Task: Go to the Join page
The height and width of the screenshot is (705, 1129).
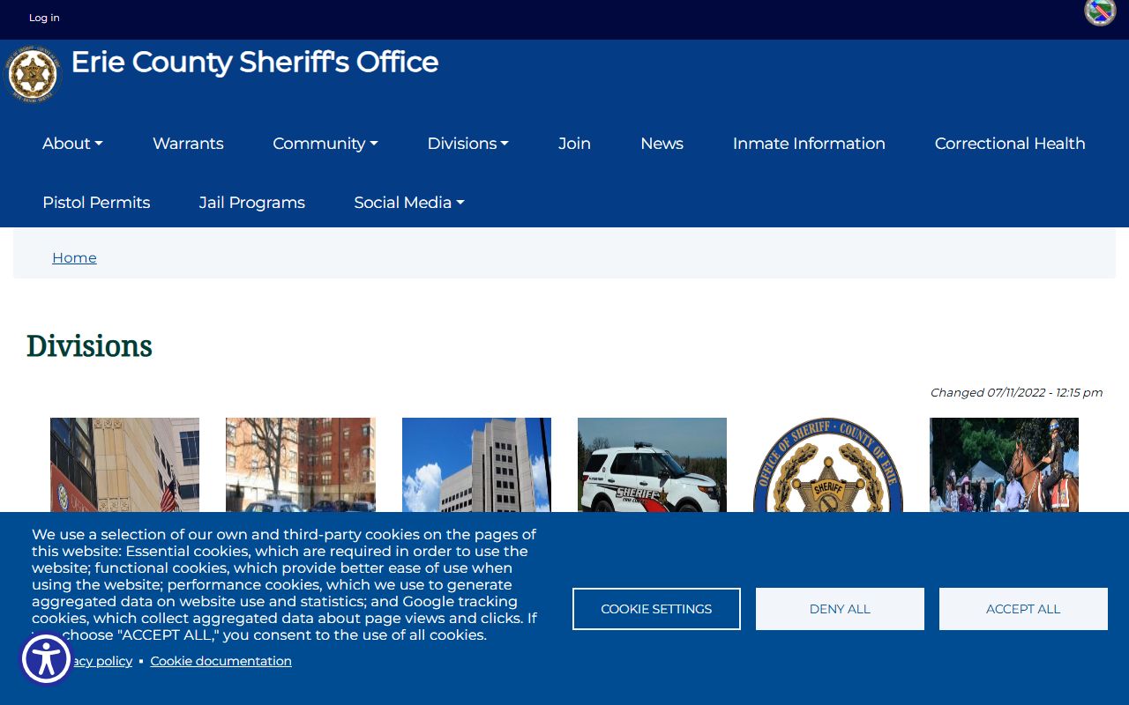Action: coord(574,144)
